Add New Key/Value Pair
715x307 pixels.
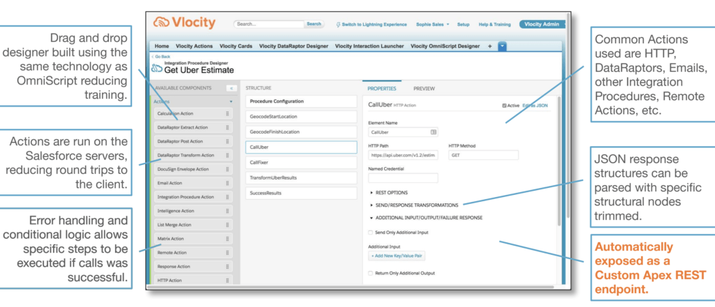[397, 255]
